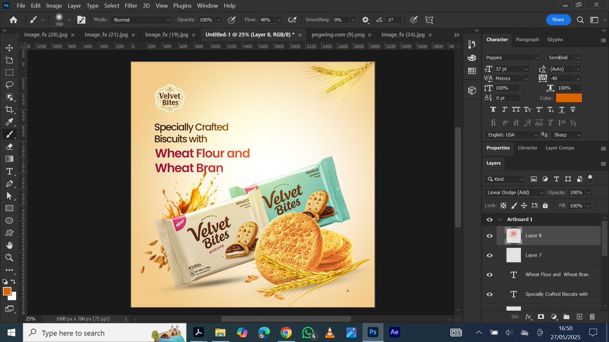
Task: Open the Layer menu
Action: pyautogui.click(x=75, y=6)
